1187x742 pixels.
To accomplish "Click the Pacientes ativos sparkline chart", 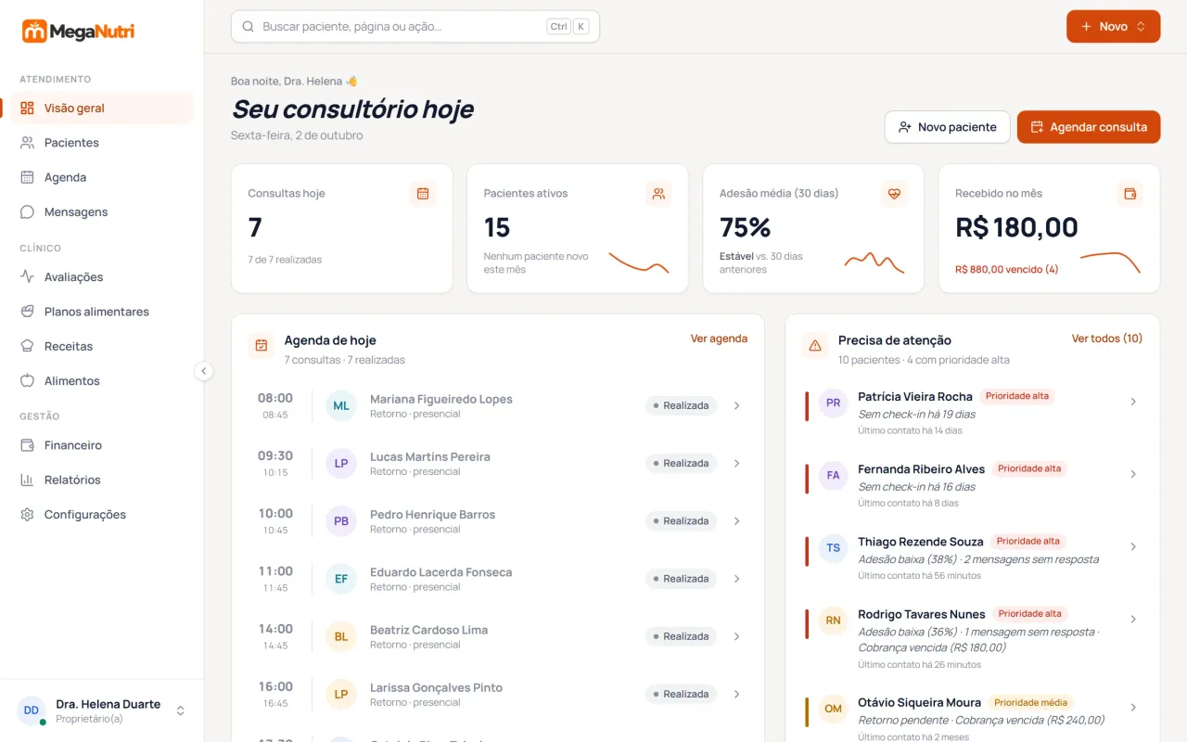I will click(639, 262).
